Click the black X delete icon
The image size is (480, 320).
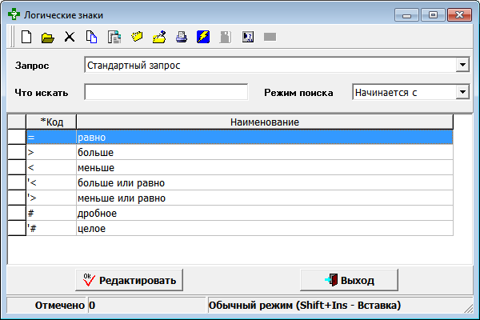coord(70,37)
